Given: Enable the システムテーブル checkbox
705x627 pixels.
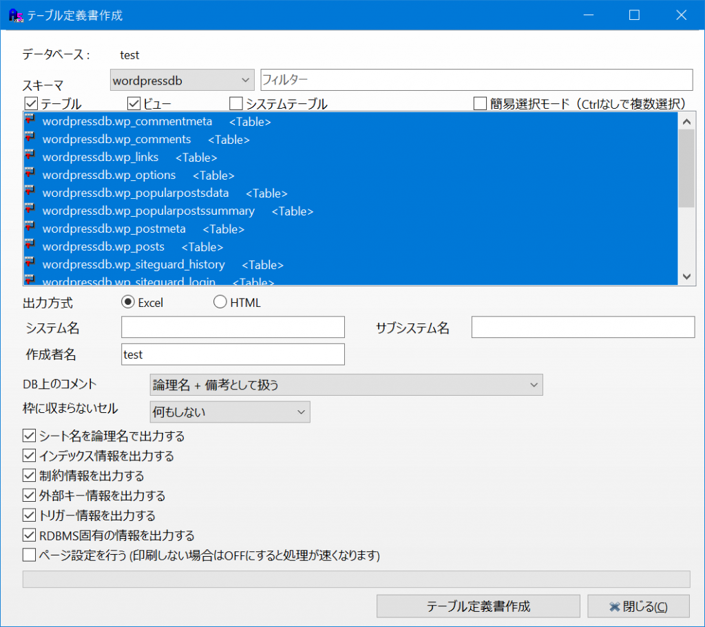Looking at the screenshot, I should 235,104.
